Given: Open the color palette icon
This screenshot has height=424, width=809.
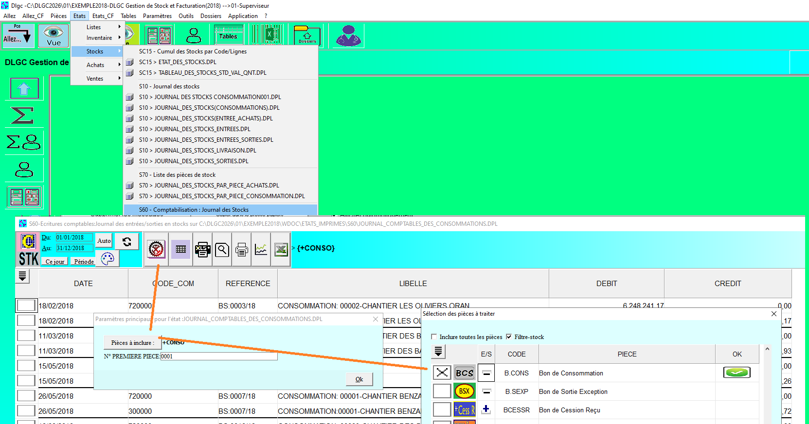Looking at the screenshot, I should point(108,258).
